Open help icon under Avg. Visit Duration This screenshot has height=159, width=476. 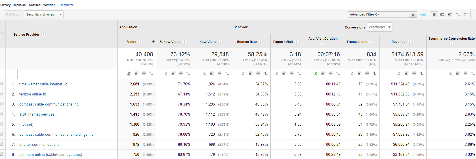(323, 44)
